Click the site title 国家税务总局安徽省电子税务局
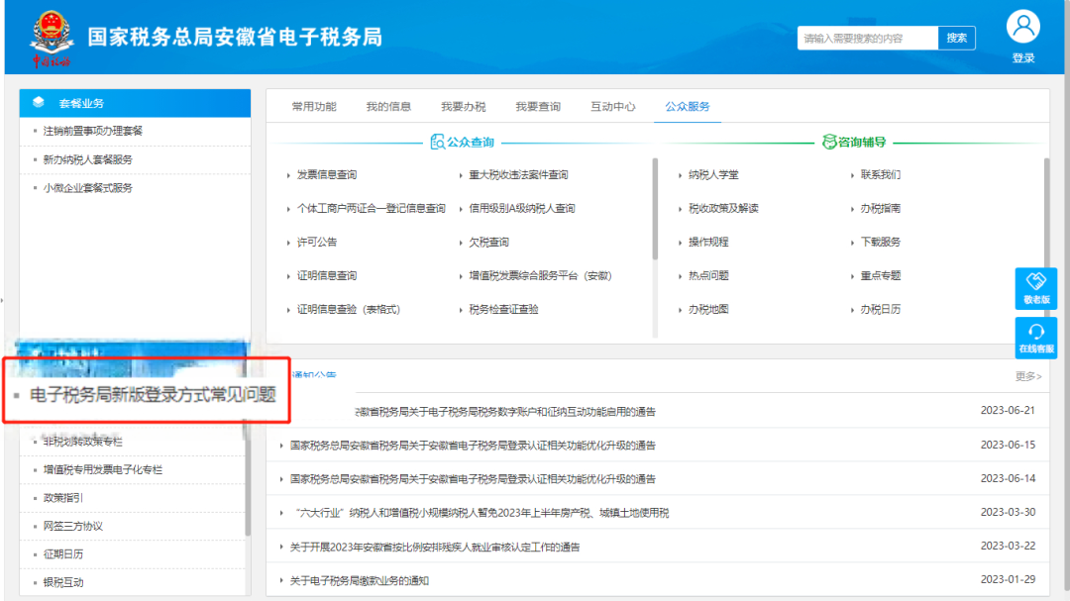The width and height of the screenshot is (1070, 601). point(235,38)
